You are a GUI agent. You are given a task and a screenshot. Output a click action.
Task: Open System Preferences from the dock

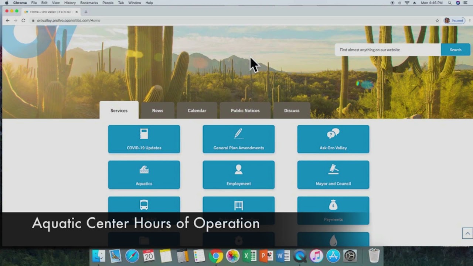point(350,256)
